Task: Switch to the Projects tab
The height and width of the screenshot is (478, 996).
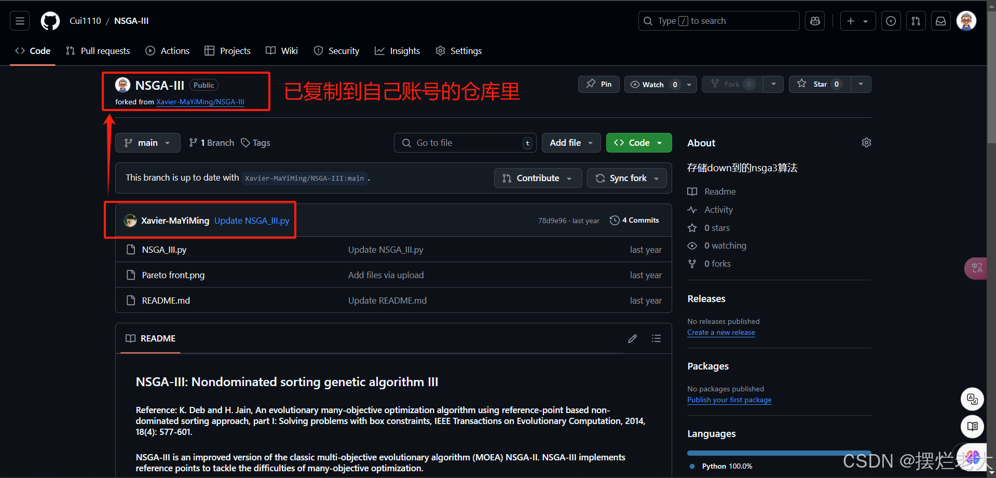Action: [x=227, y=51]
